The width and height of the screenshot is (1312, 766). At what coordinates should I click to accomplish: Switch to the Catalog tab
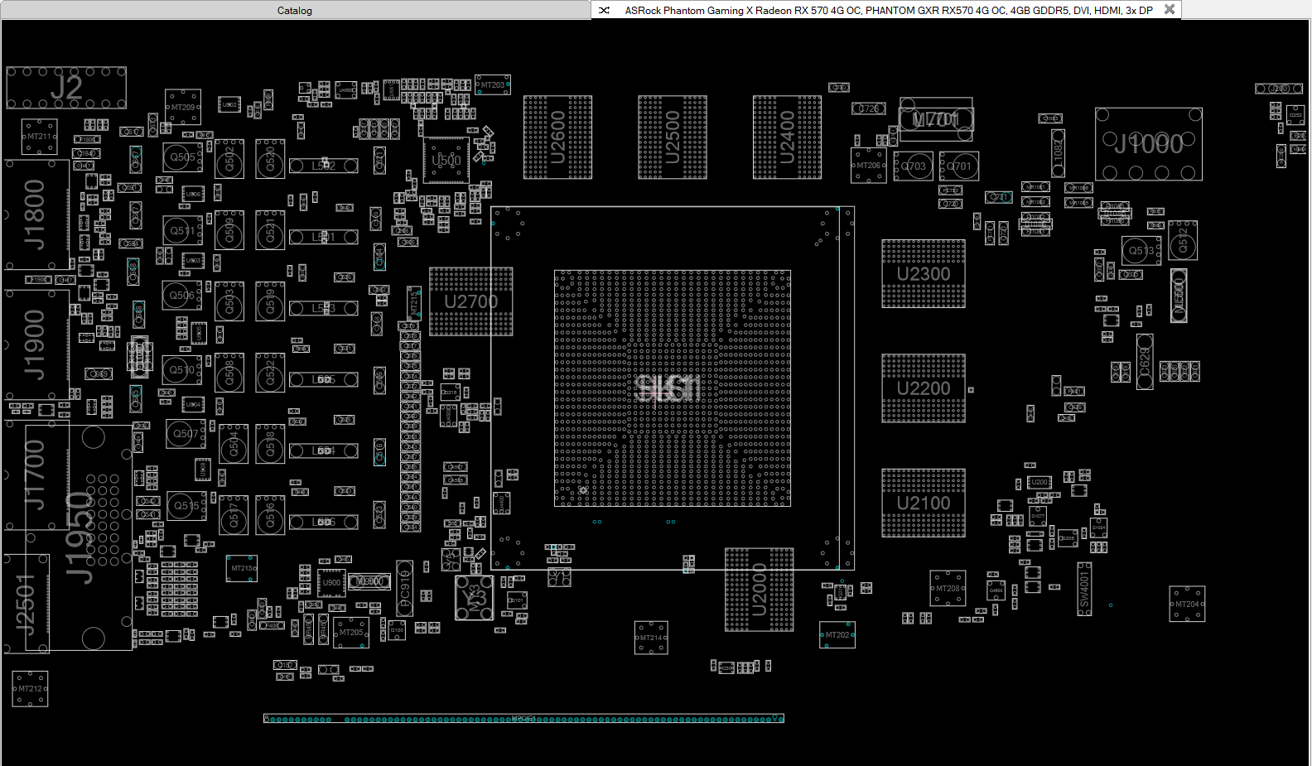click(294, 11)
